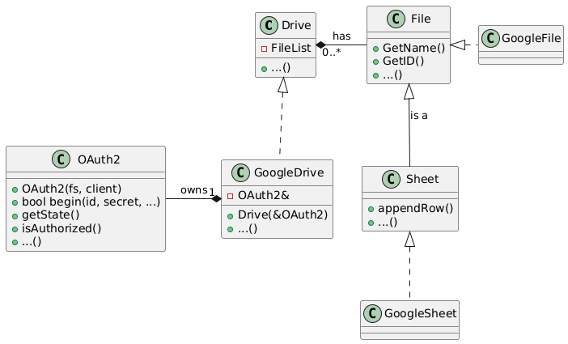Click the "owns" association label
568x344 pixels.
tap(193, 189)
